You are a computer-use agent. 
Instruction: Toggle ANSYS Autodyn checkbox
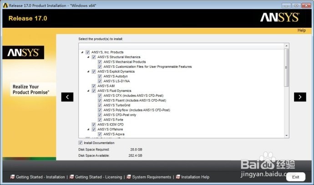[100, 76]
